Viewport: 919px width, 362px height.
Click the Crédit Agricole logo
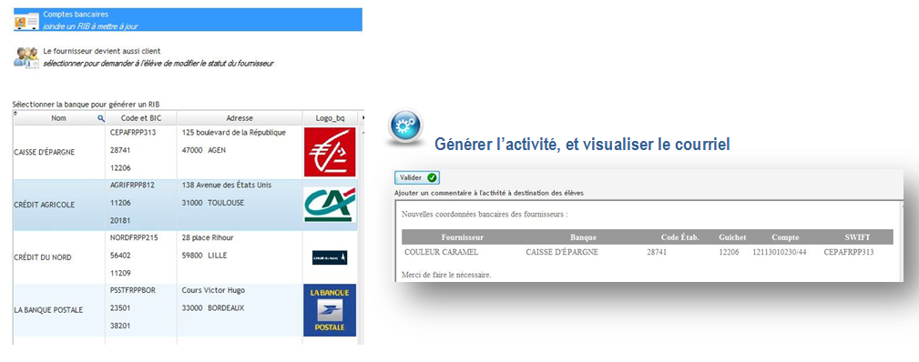[x=330, y=205]
